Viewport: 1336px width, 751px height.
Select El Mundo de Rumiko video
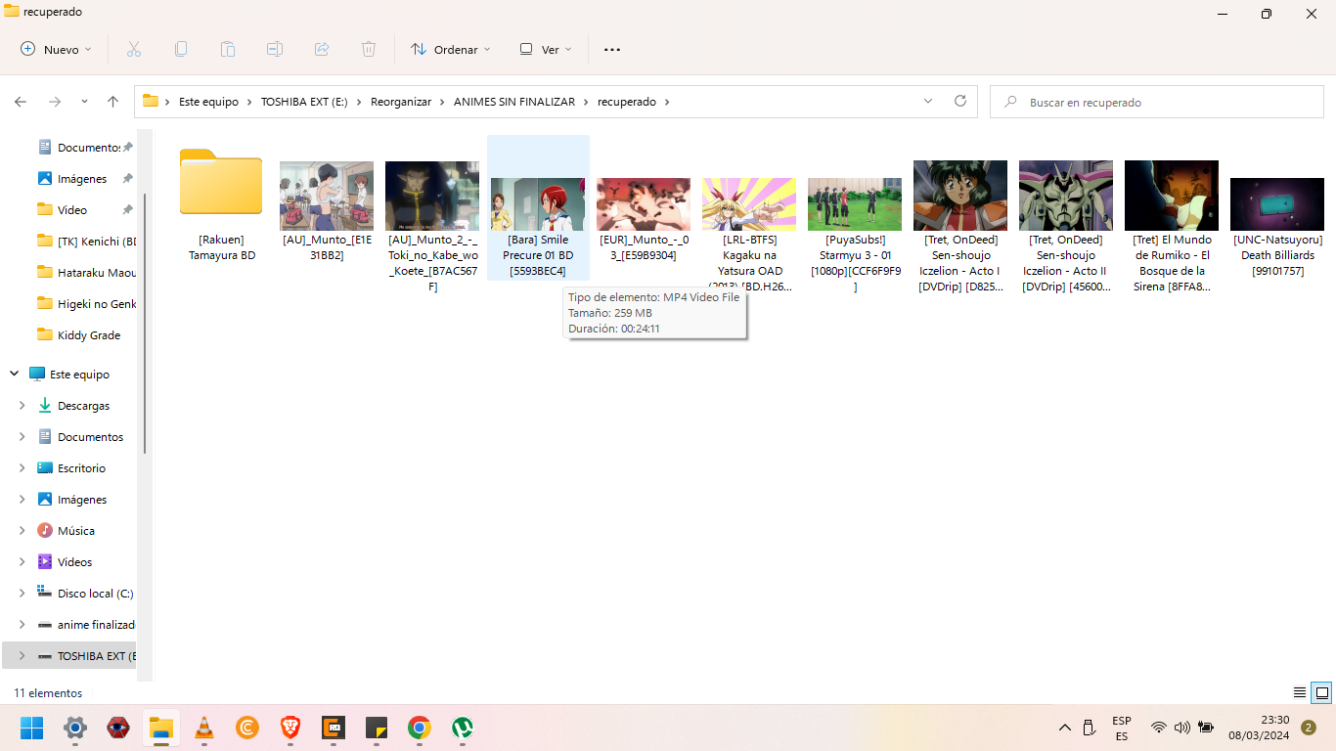[x=1172, y=228]
